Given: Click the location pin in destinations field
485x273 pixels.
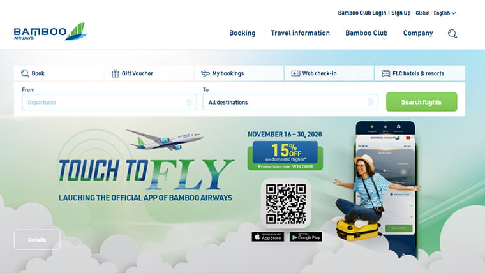Looking at the screenshot, I should 370,102.
